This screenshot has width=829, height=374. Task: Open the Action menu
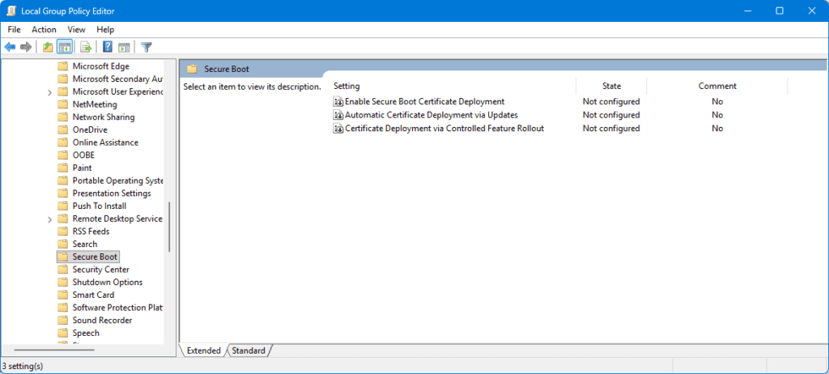(44, 30)
